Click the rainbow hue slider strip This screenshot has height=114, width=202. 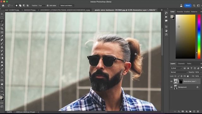pyautogui.click(x=199, y=37)
